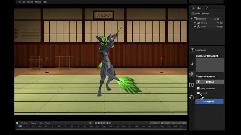This screenshot has width=241, height=135.
Task: Click frame 100 on the timeline ruler
Action: (x=85, y=126)
